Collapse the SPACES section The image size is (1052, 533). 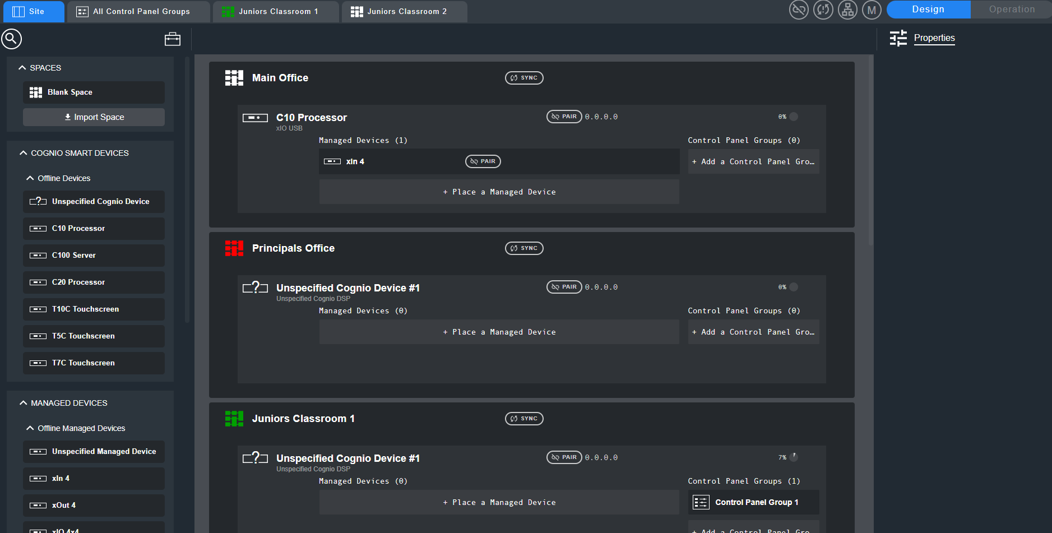click(x=22, y=68)
